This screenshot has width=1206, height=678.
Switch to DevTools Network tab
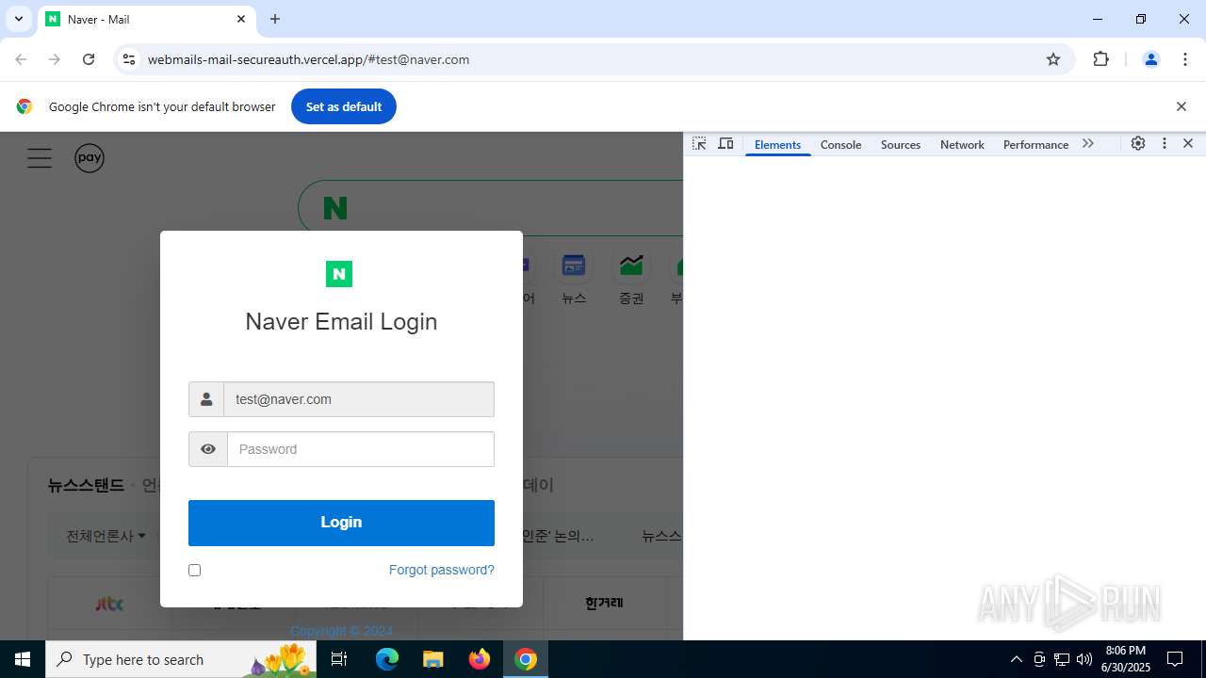[x=962, y=144]
